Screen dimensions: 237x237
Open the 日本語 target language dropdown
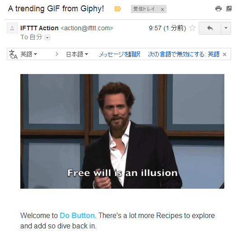tap(77, 54)
